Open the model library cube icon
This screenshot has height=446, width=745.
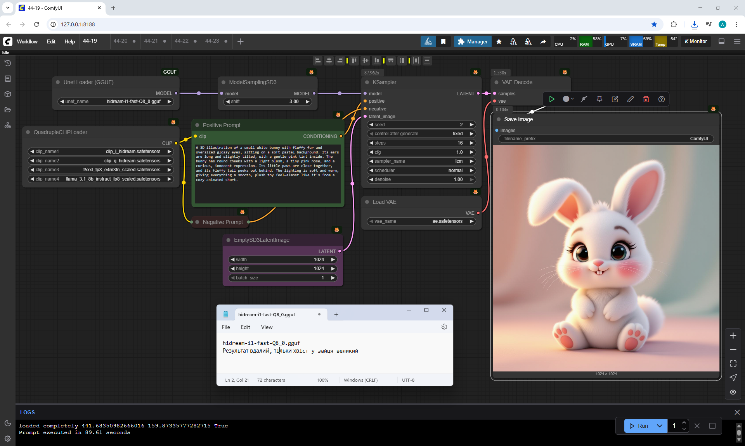pyautogui.click(x=8, y=94)
